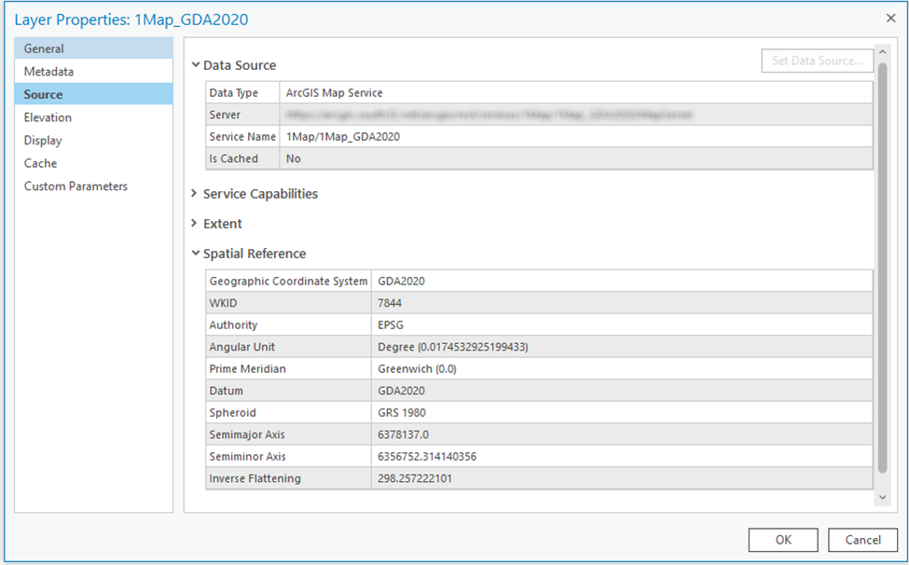This screenshot has height=565, width=909.
Task: Open the Cache tab
Action: point(93,163)
